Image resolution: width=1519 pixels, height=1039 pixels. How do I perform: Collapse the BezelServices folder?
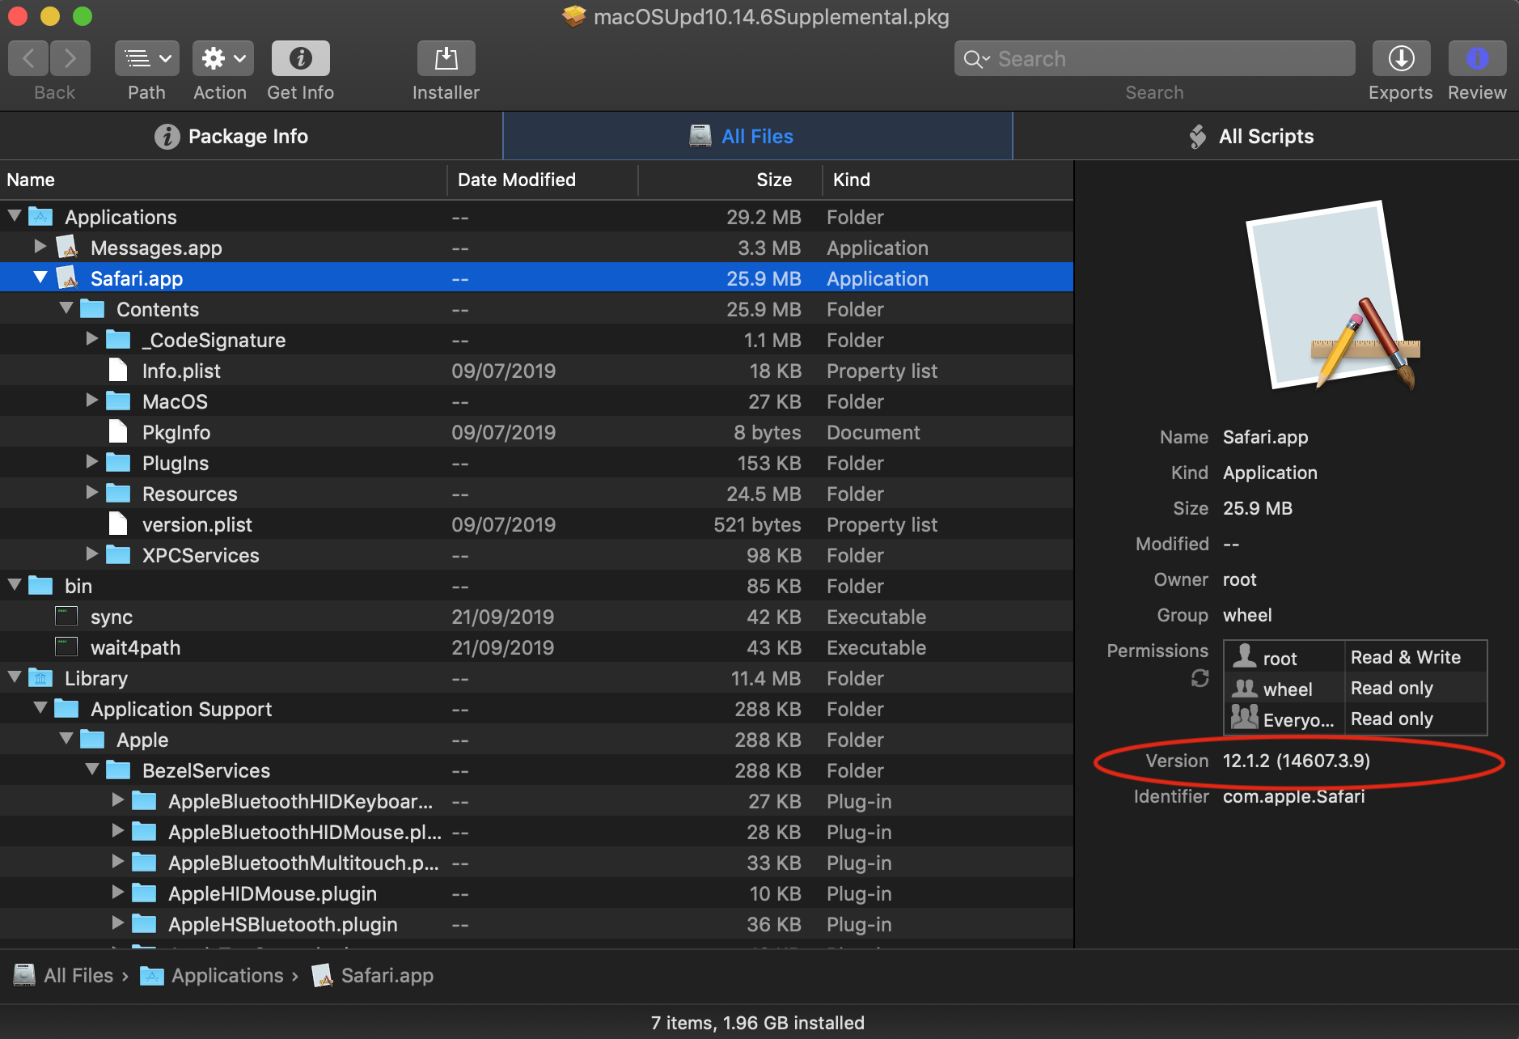pos(92,770)
